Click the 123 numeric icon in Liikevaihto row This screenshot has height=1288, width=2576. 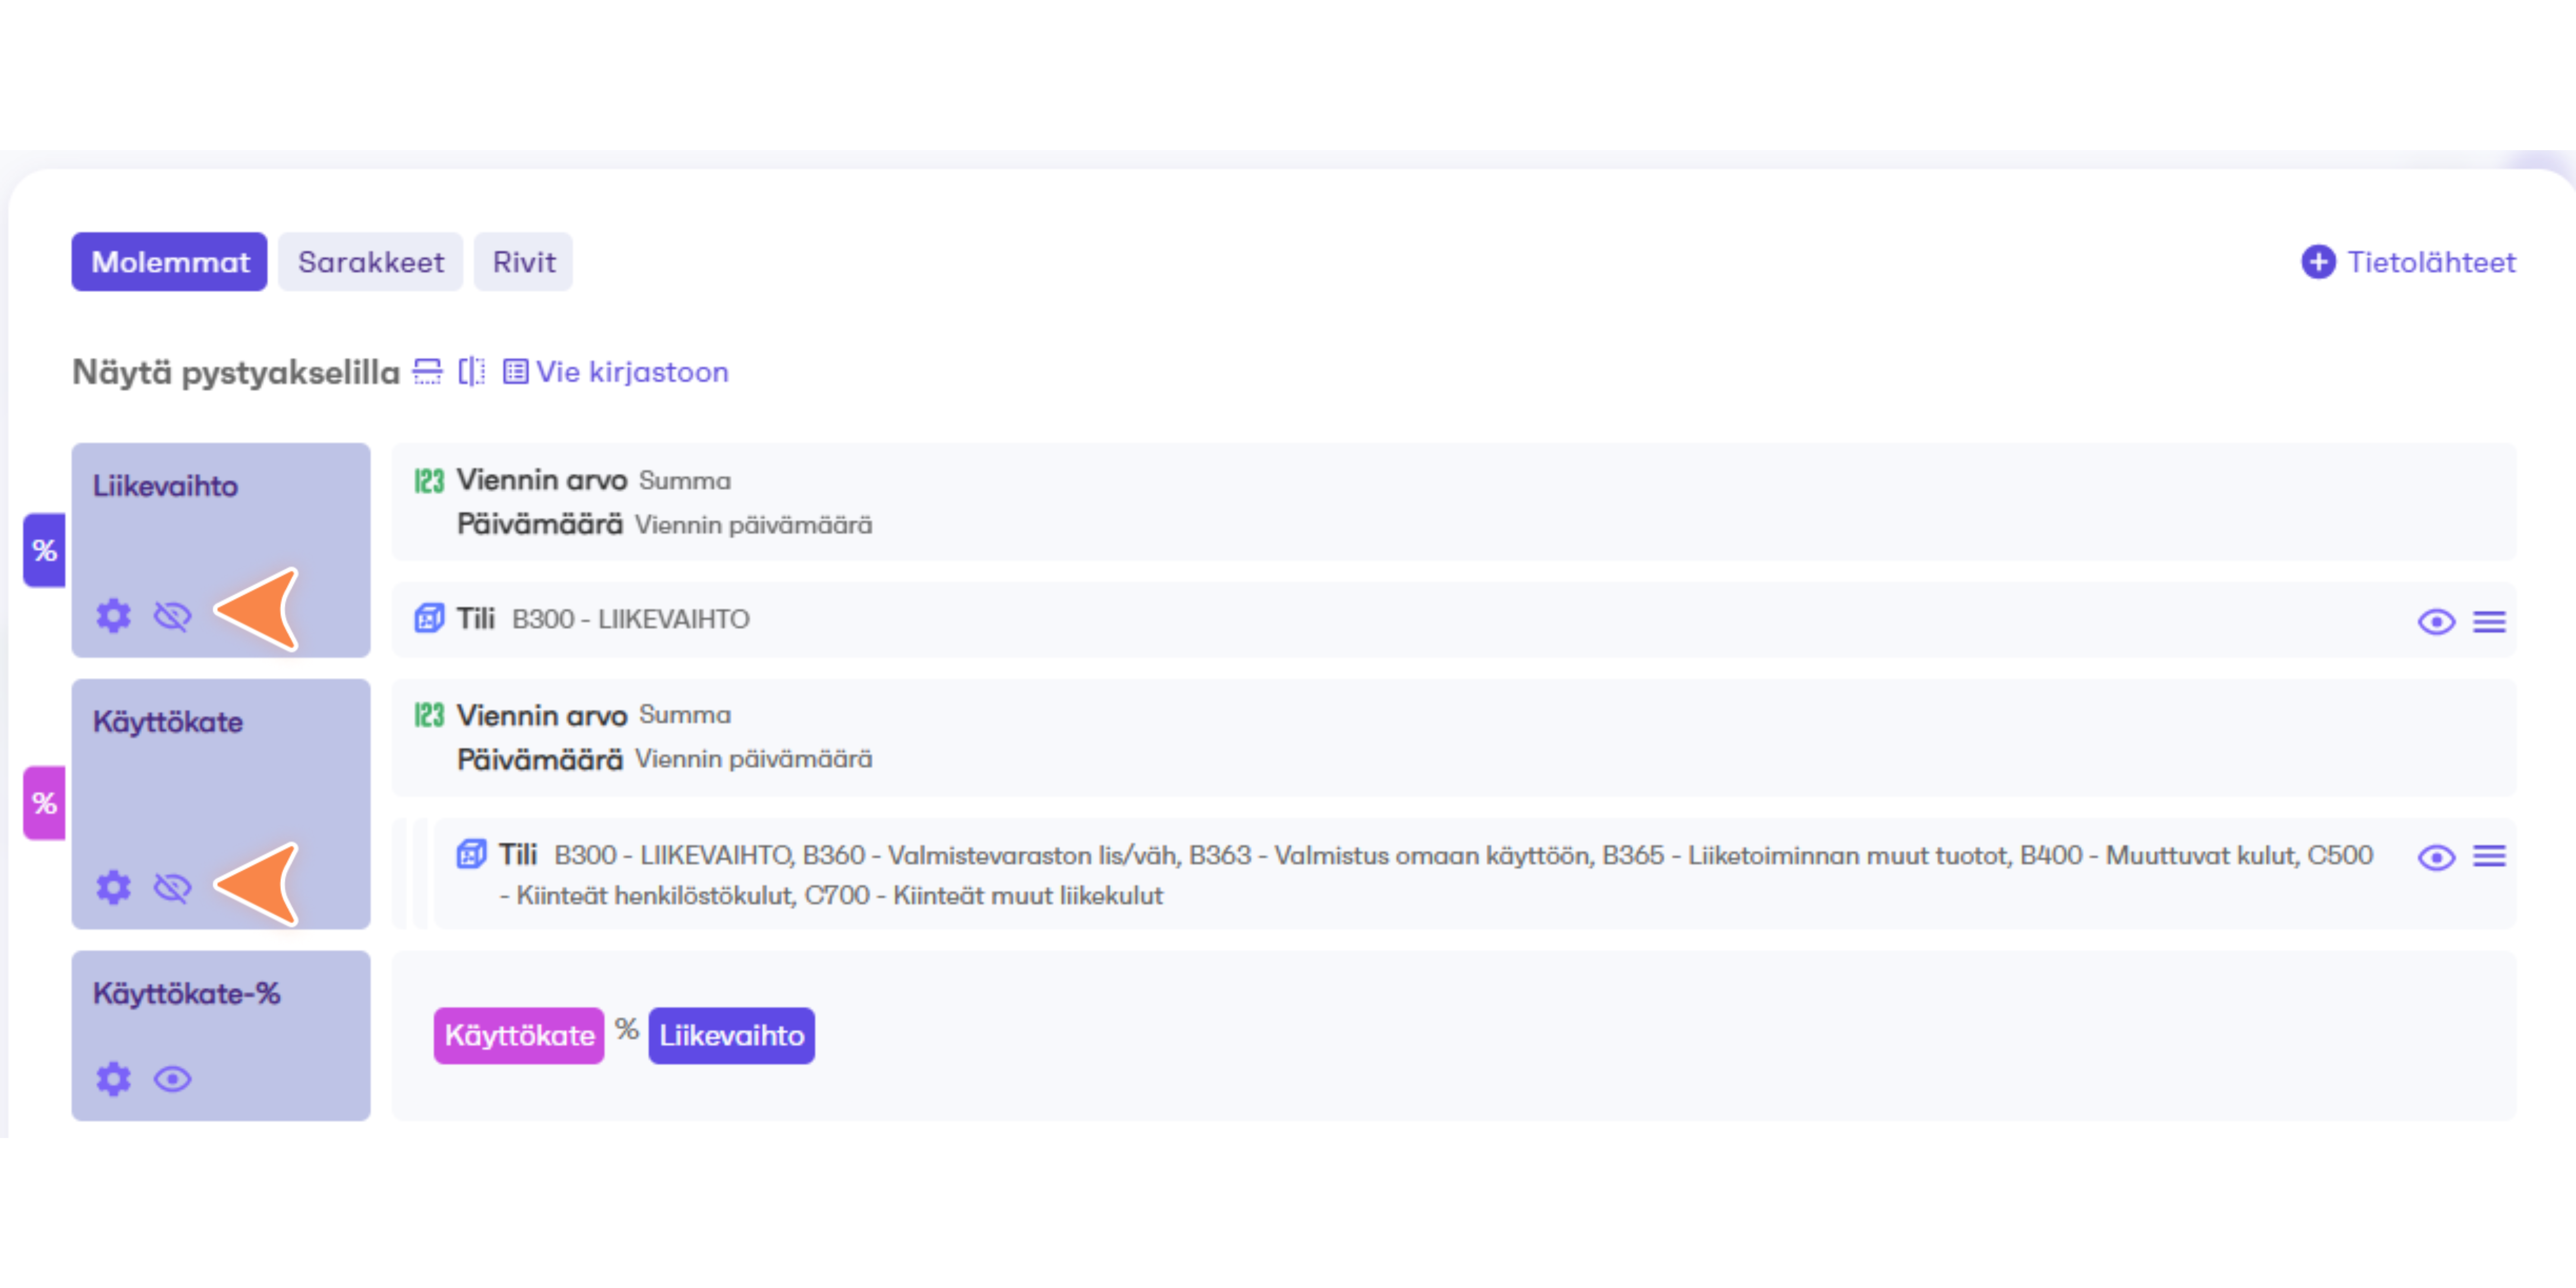click(429, 481)
